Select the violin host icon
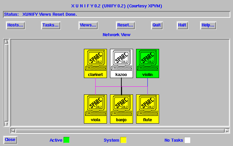The height and width of the screenshot is (146, 233). (x=147, y=63)
